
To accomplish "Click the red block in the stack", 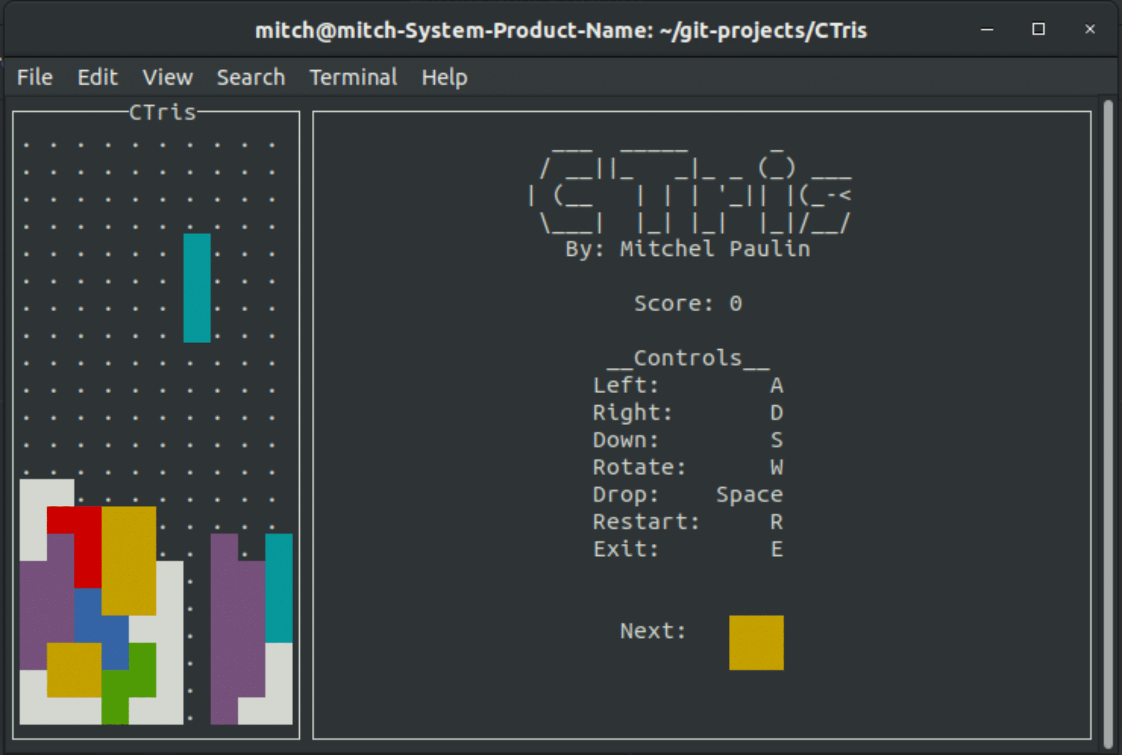I will [x=88, y=547].
